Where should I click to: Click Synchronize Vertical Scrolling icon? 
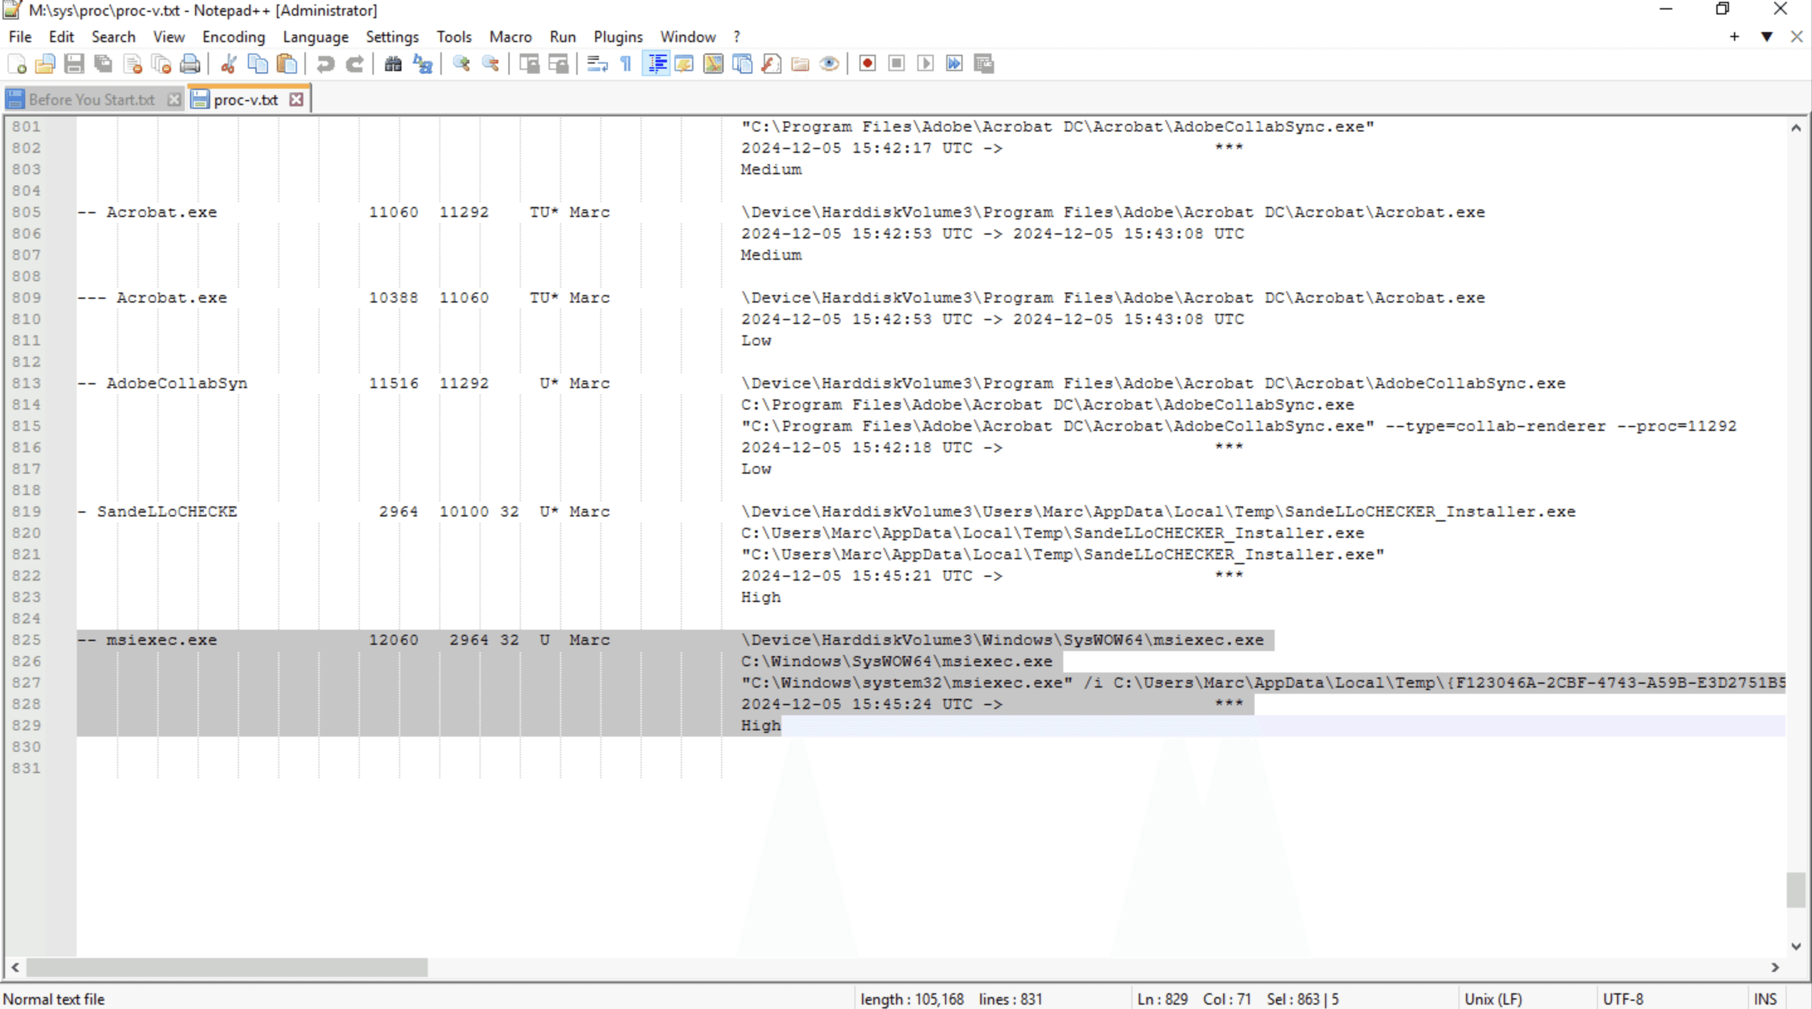(x=528, y=64)
